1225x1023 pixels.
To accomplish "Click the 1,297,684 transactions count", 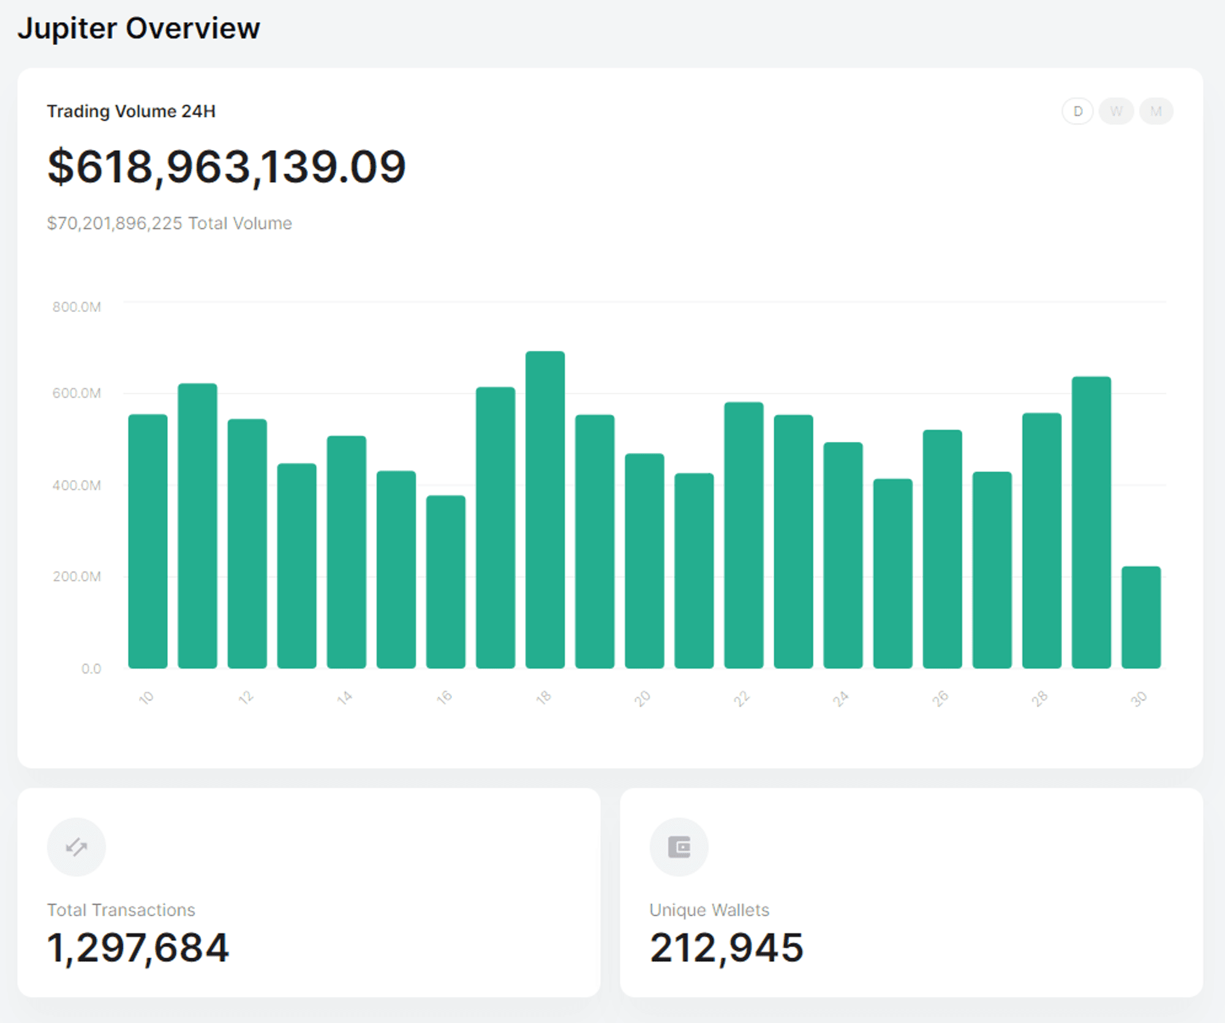I will click(x=138, y=948).
